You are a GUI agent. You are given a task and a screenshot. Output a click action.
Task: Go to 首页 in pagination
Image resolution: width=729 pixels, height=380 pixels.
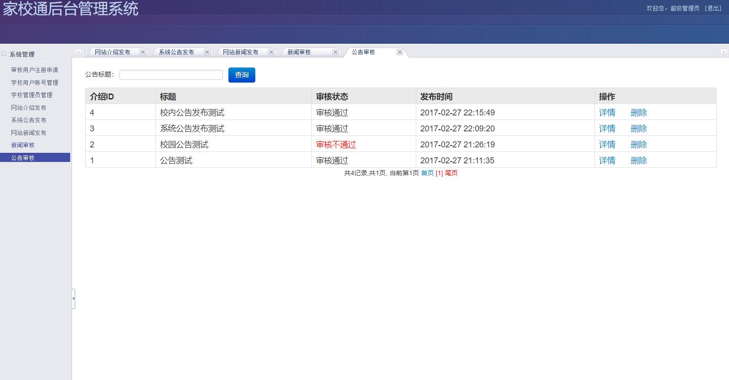(427, 173)
